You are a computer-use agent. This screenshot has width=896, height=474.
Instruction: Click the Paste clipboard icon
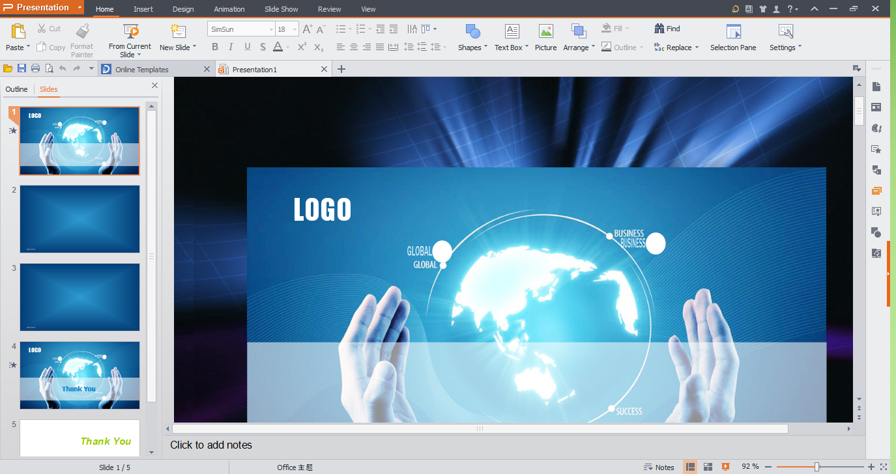pyautogui.click(x=18, y=31)
